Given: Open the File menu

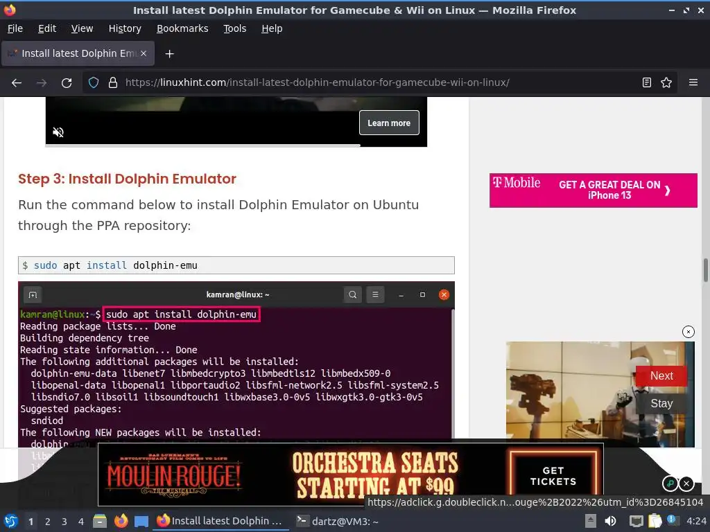Looking at the screenshot, I should click(15, 28).
